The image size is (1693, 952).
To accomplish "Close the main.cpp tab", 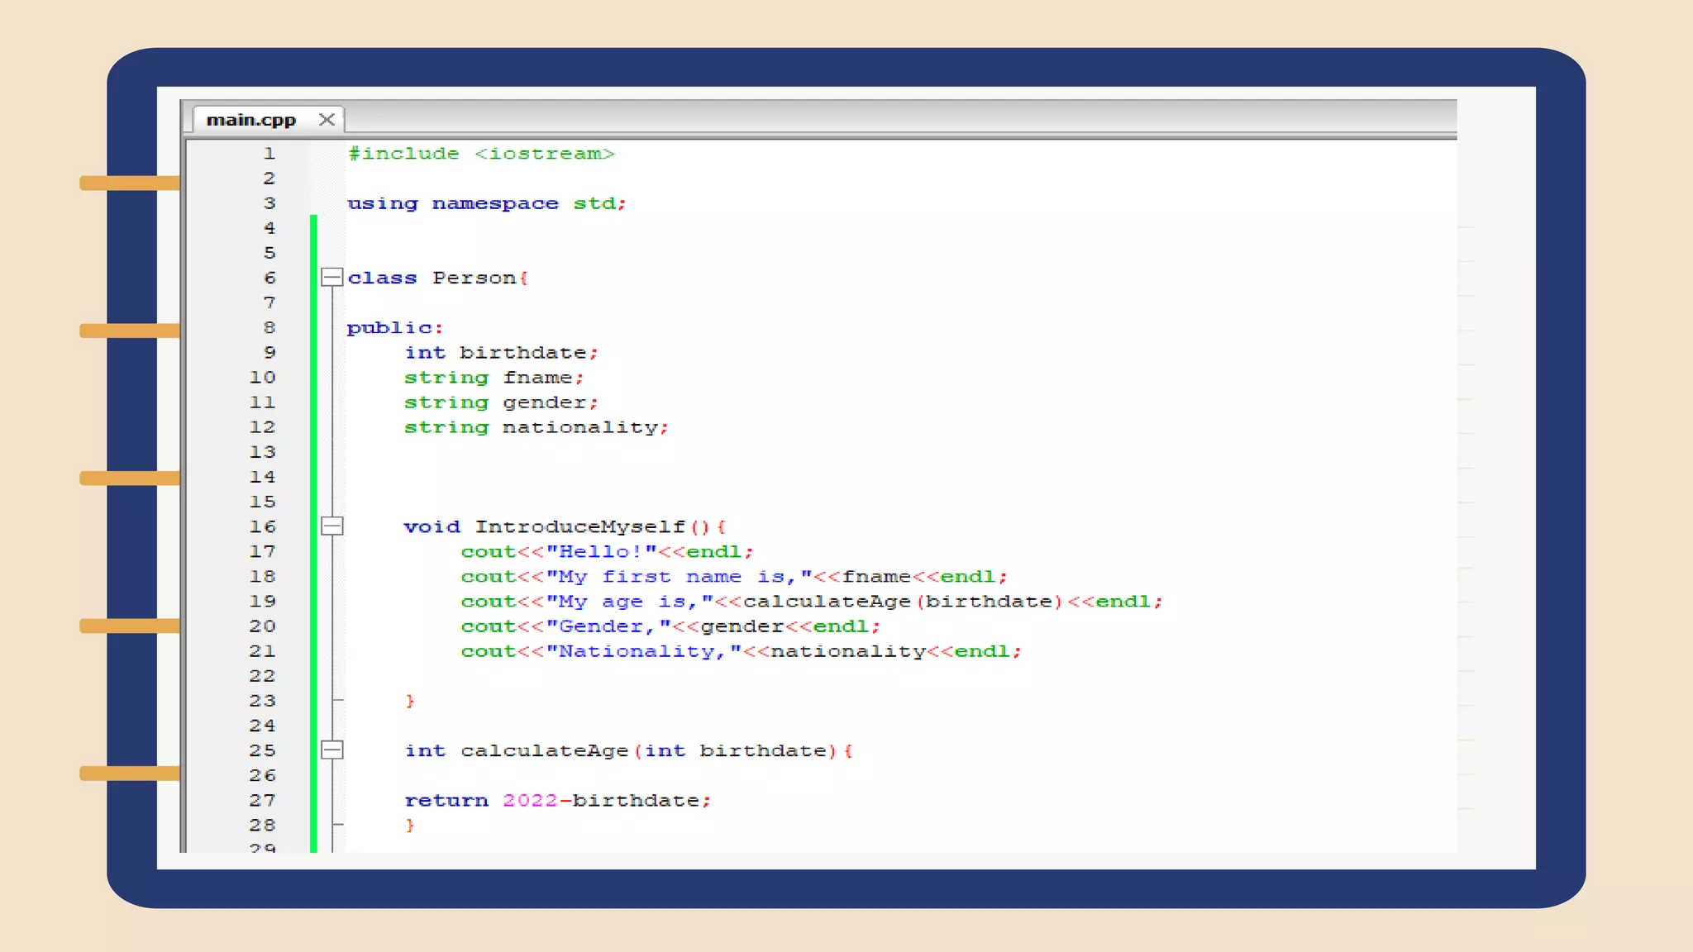I will click(x=327, y=120).
